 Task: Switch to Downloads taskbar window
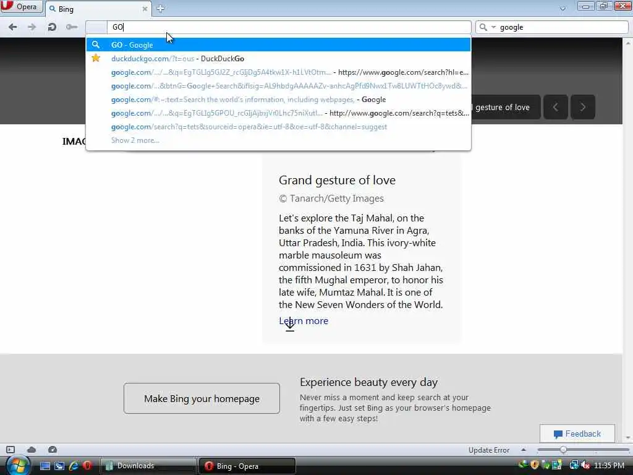148,466
